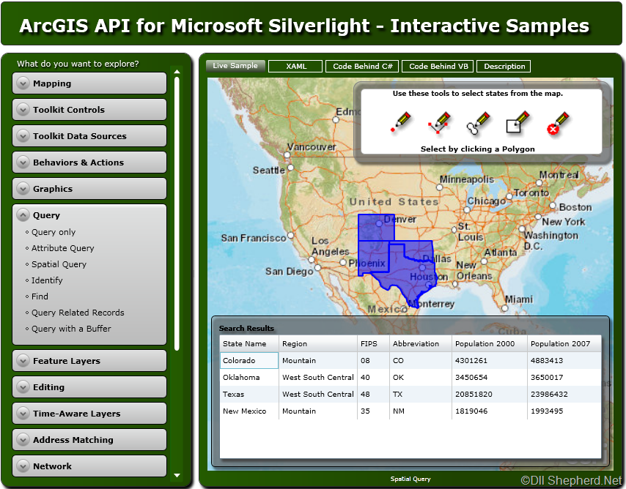626x489 pixels.
Task: Open the Code Behind C# tab
Action: pyautogui.click(x=363, y=66)
